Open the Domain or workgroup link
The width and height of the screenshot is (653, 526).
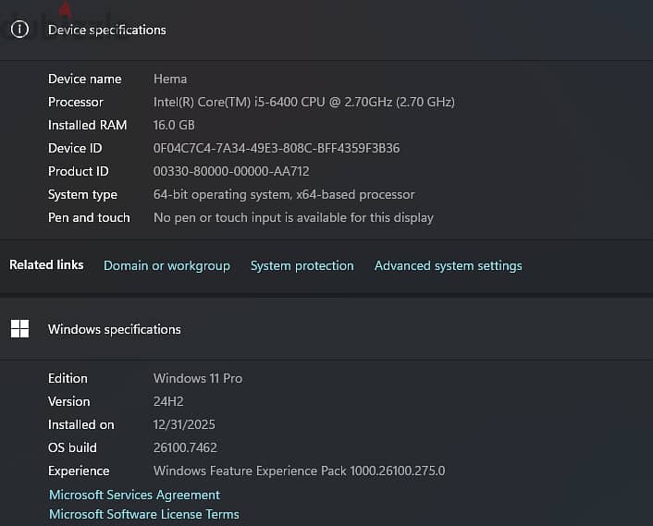(166, 266)
